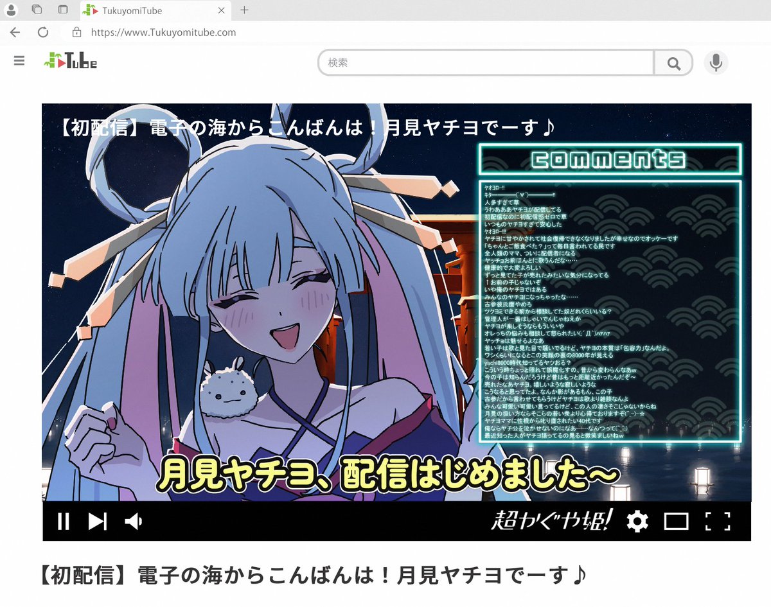The image size is (771, 607).
Task: Open the video settings gear
Action: click(637, 521)
